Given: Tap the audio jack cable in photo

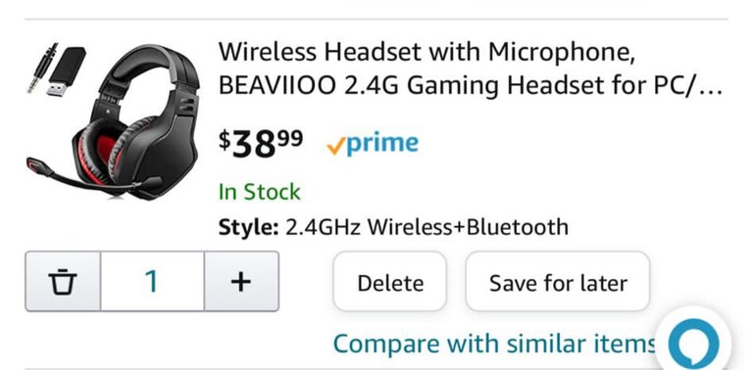Looking at the screenshot, I should 42,68.
